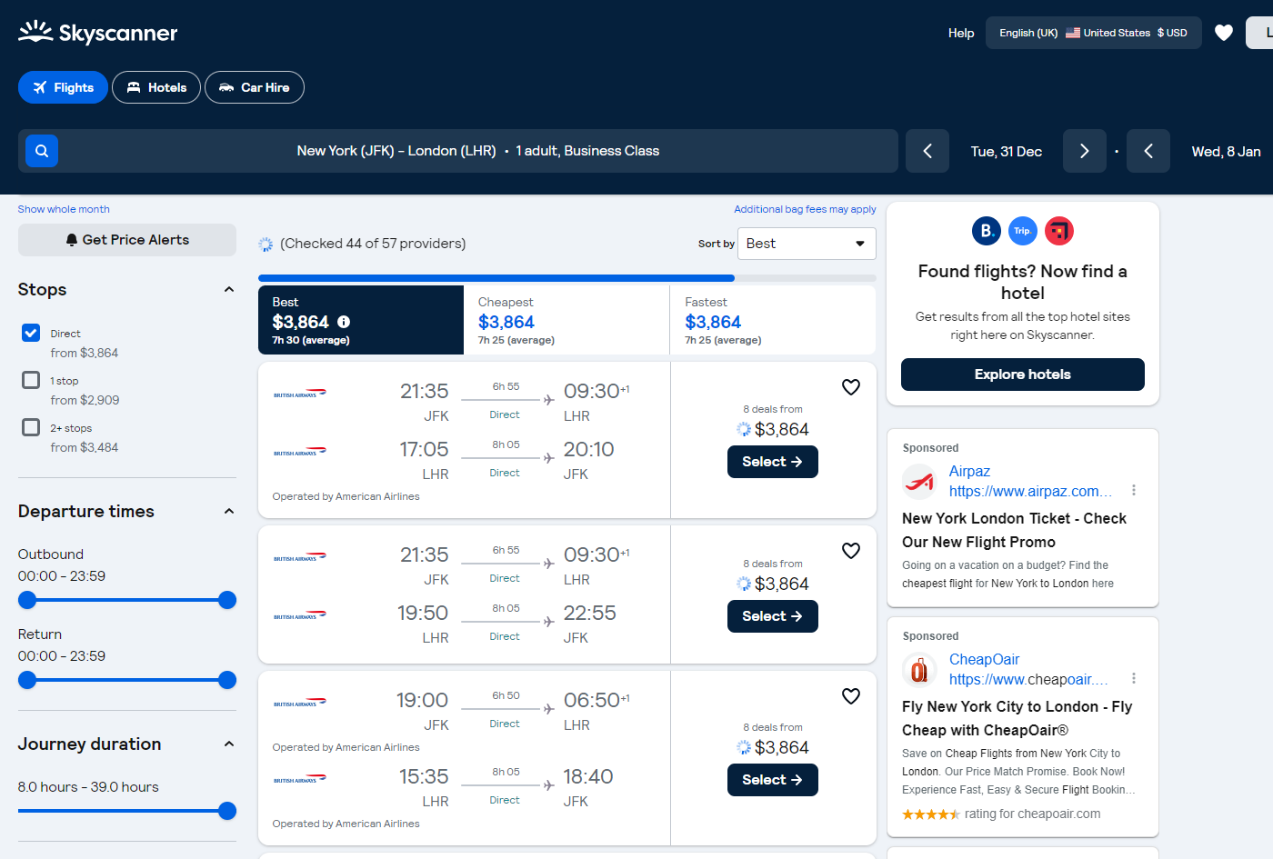Click the info icon next to Best $3,864
The height and width of the screenshot is (859, 1273).
tap(344, 322)
